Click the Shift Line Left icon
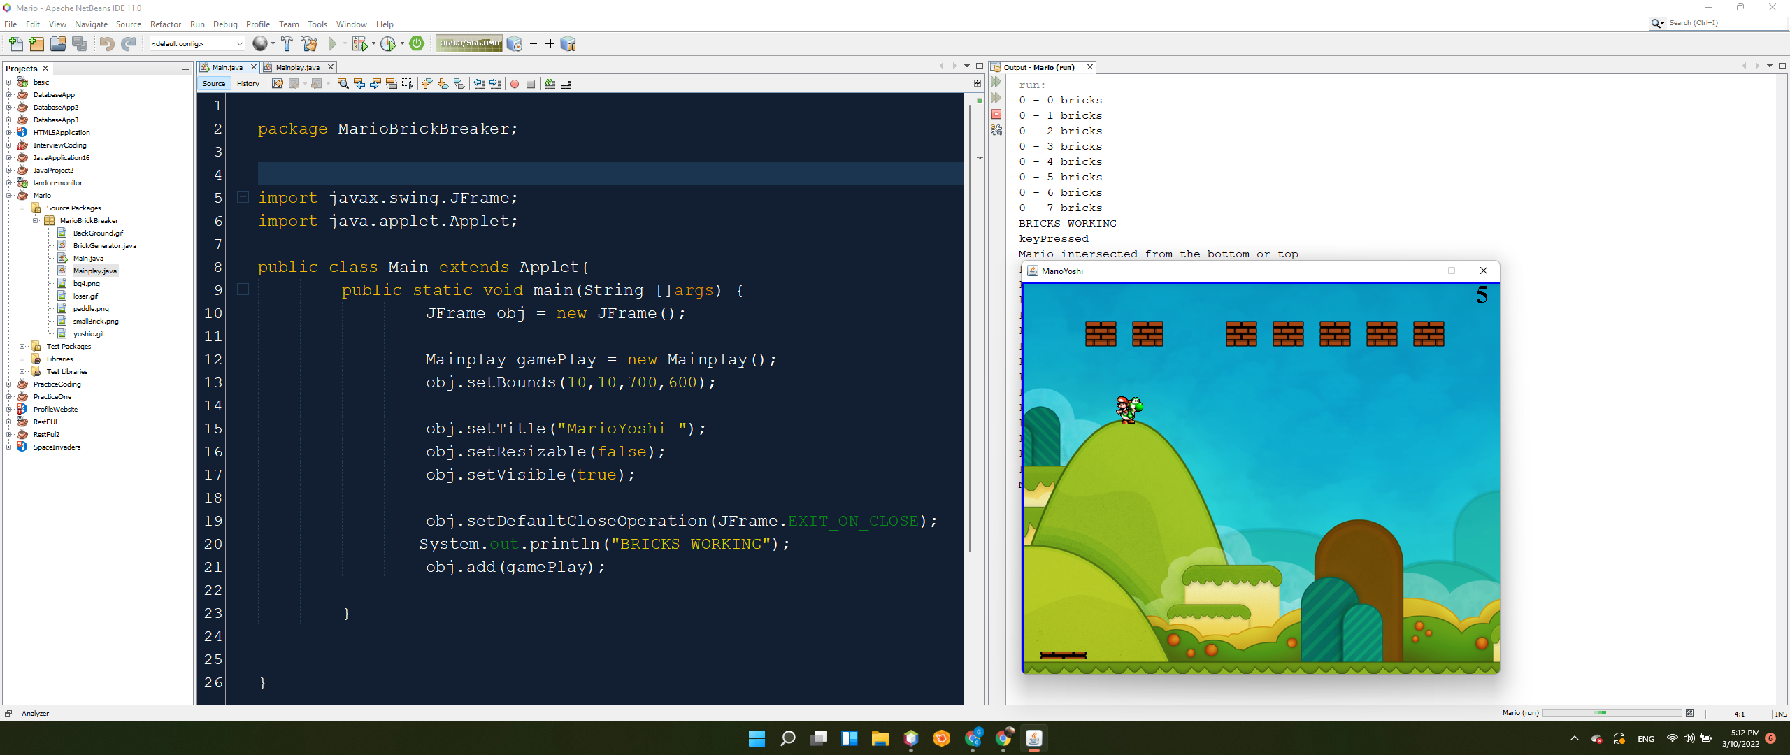This screenshot has width=1790, height=755. coord(479,84)
